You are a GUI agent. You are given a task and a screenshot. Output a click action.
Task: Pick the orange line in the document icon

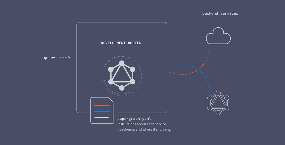click(x=102, y=105)
